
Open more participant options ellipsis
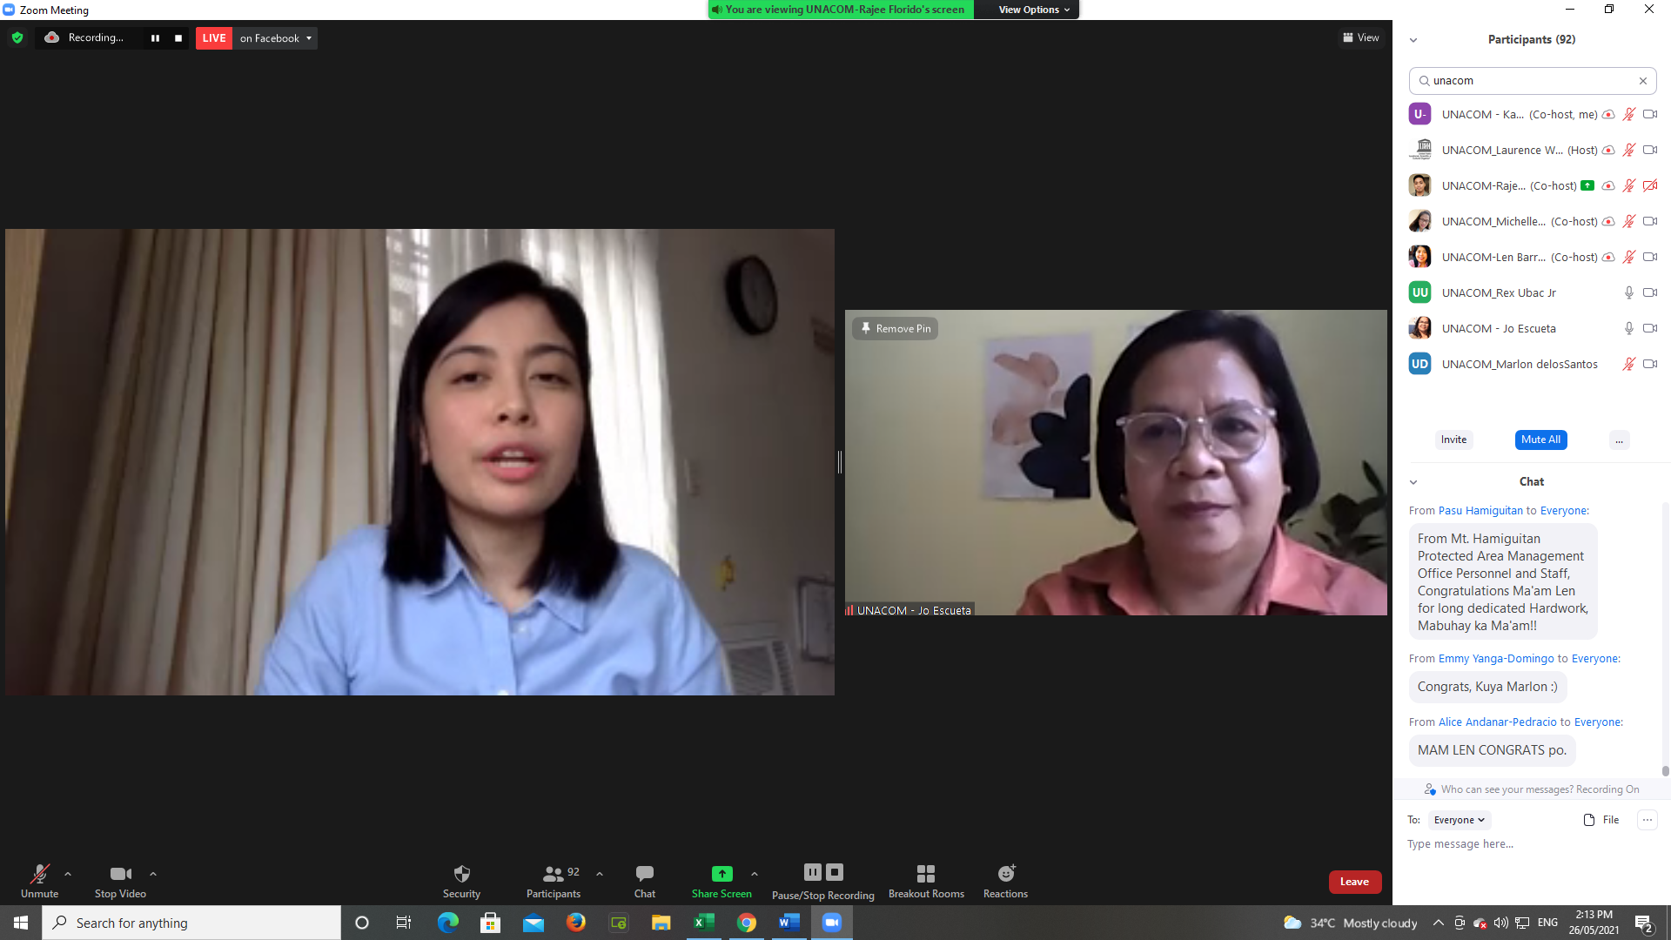1619,440
